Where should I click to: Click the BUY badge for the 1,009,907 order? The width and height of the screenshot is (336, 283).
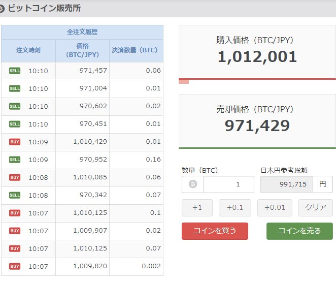pos(15,231)
